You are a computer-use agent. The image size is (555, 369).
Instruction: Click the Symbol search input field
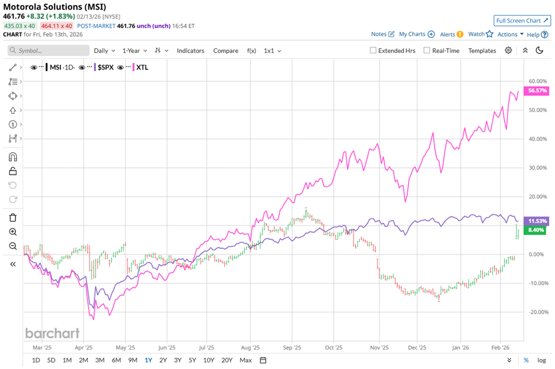tap(47, 50)
